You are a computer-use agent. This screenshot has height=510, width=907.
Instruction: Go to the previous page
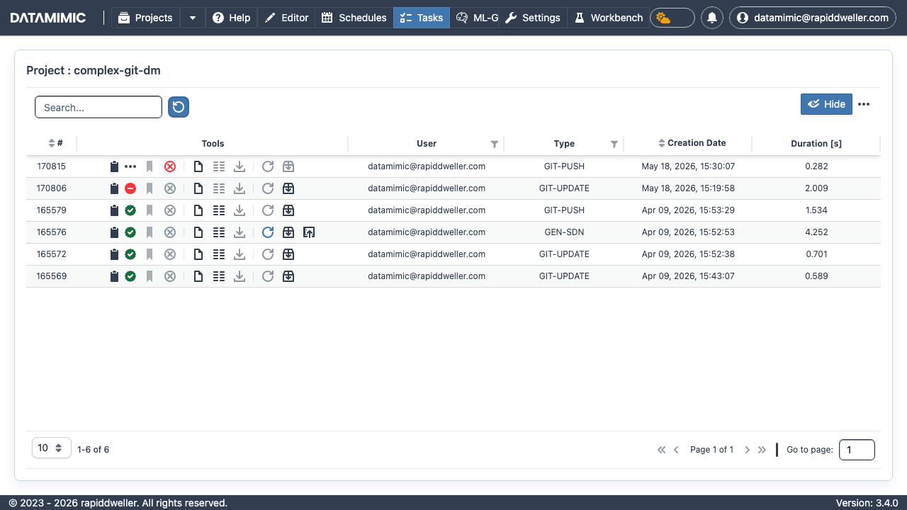tap(676, 450)
